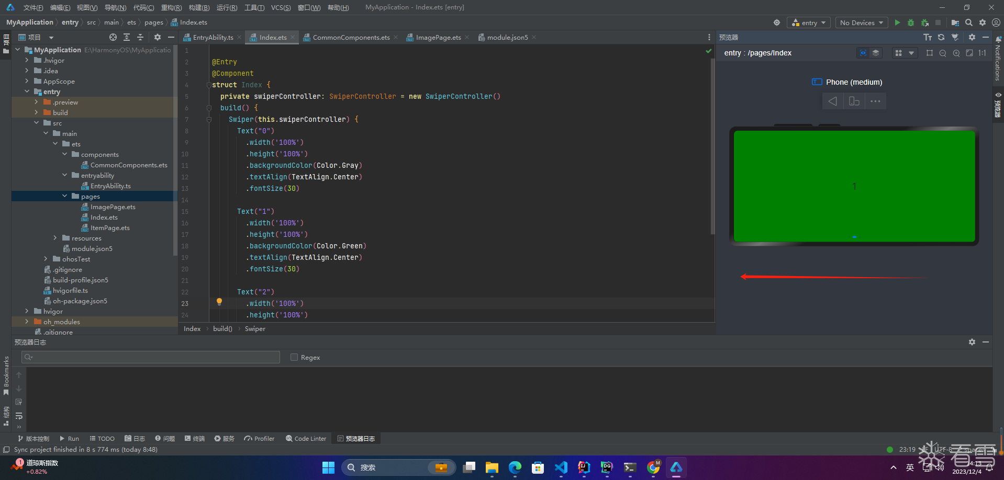The image size is (1004, 480).
Task: Attach debugger to a running process
Action: pyautogui.click(x=925, y=22)
